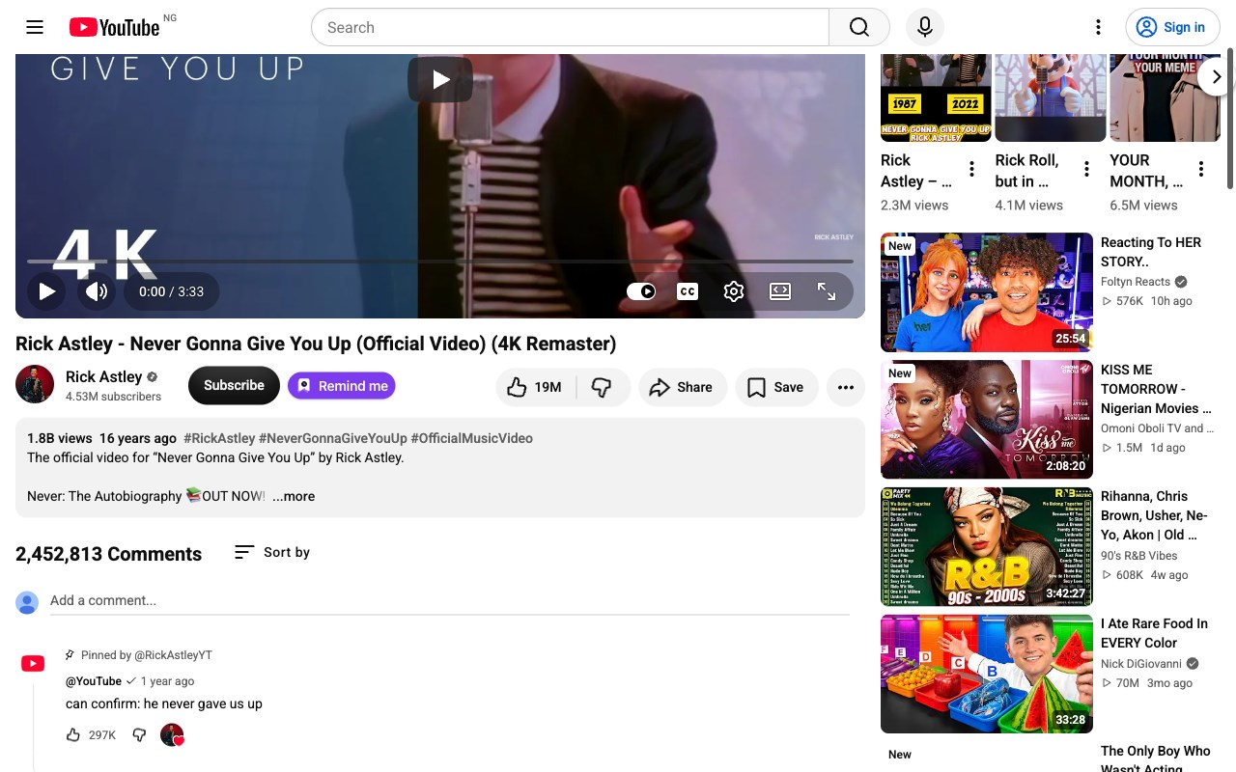This screenshot has height=772, width=1236.
Task: Like the video with 19M likes
Action: click(x=535, y=387)
